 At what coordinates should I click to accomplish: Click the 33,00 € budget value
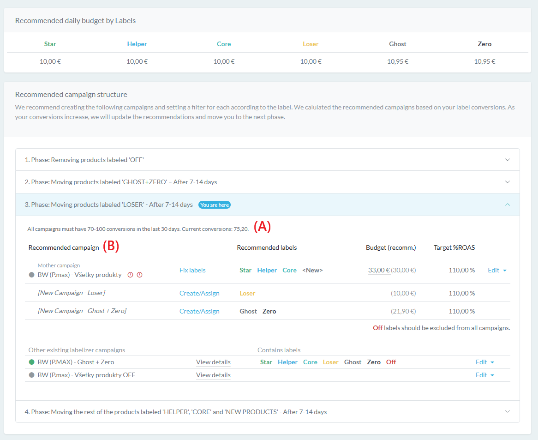click(379, 270)
